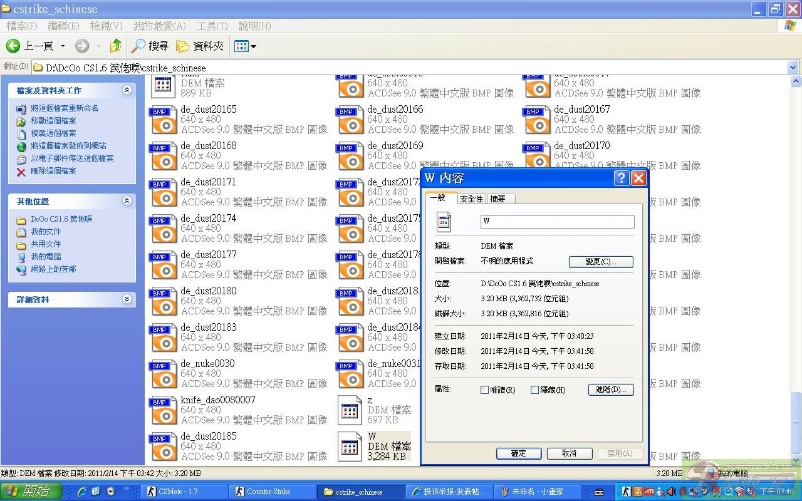Select the knife_dao0080007 BMP file icon

(163, 410)
